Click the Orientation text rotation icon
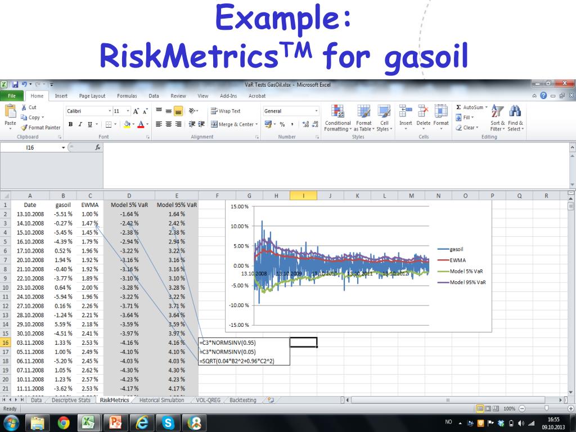576x432 pixels. (192, 111)
